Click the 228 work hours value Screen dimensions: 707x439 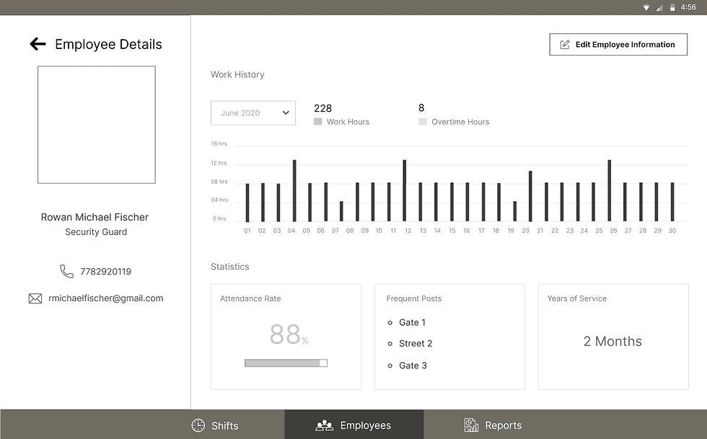(x=323, y=108)
